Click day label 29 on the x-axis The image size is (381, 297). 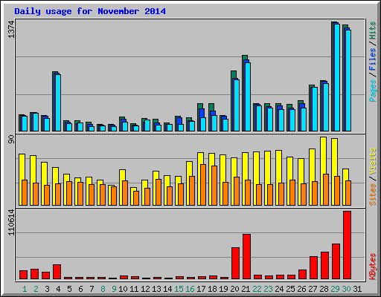[x=335, y=289]
